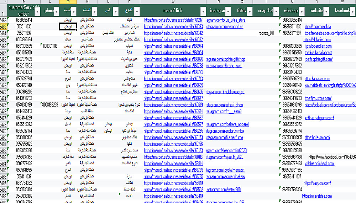
Task: Open the ahlasier.com website link
Action: (317, 39)
